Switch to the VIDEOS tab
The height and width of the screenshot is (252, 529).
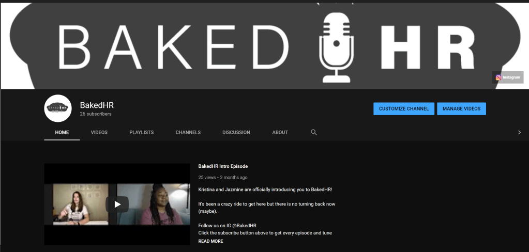tap(99, 132)
